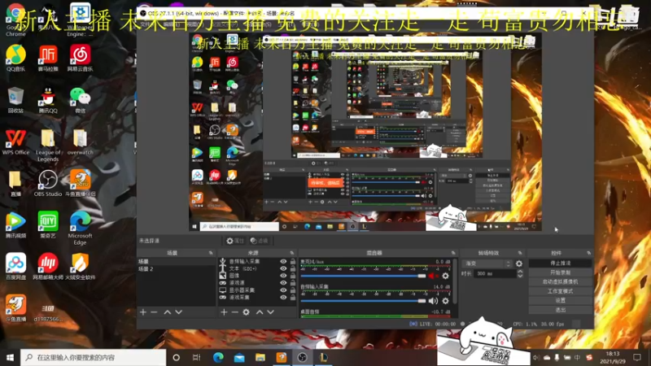Viewport: 651px width, 366px height.
Task: Toggle visibility eye for 文本 (GDI+) source
Action: pyautogui.click(x=283, y=268)
